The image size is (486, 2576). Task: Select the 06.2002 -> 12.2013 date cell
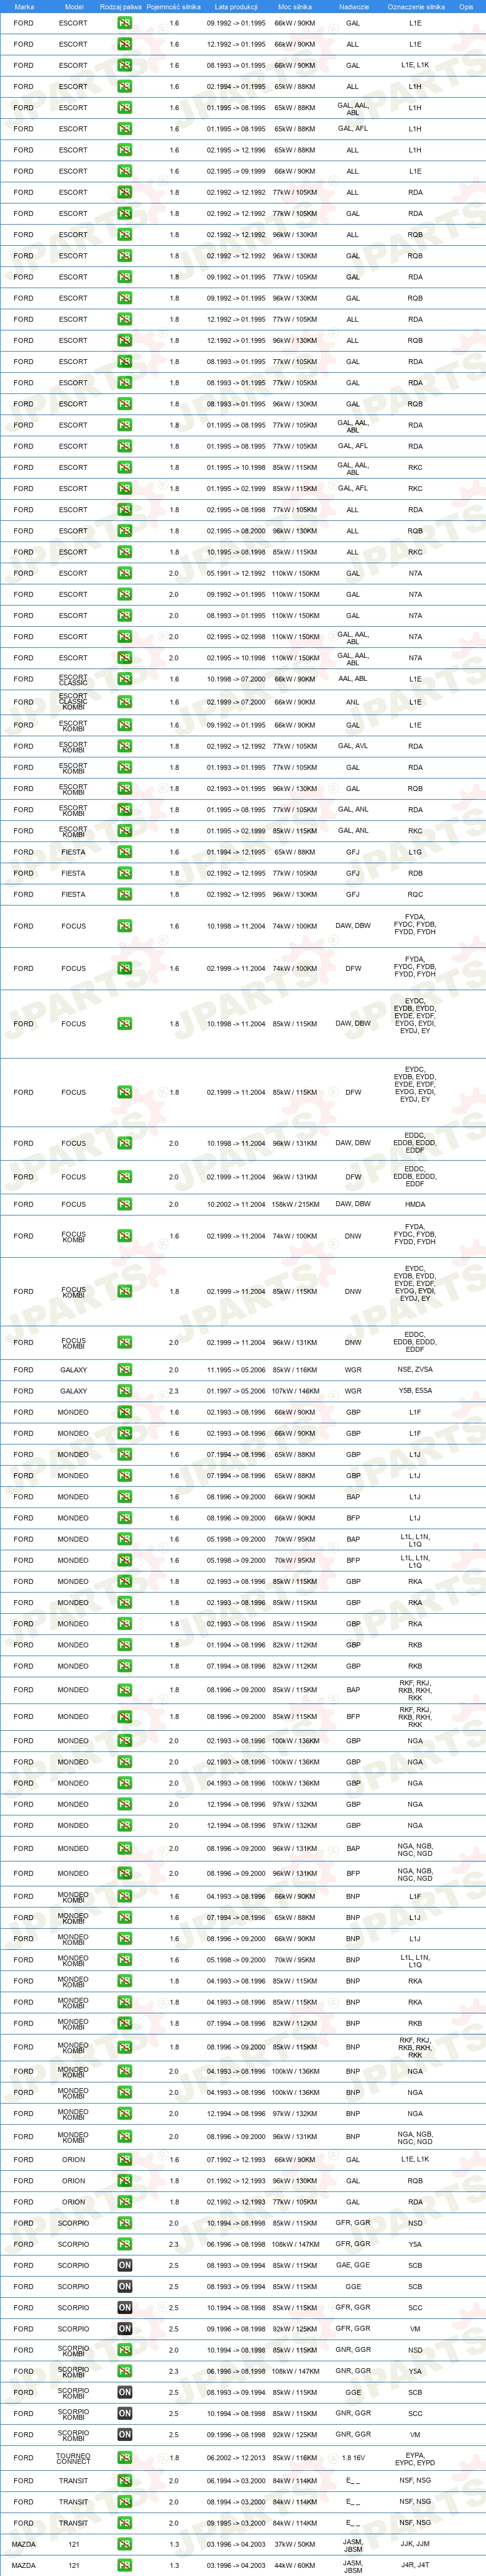236,2458
